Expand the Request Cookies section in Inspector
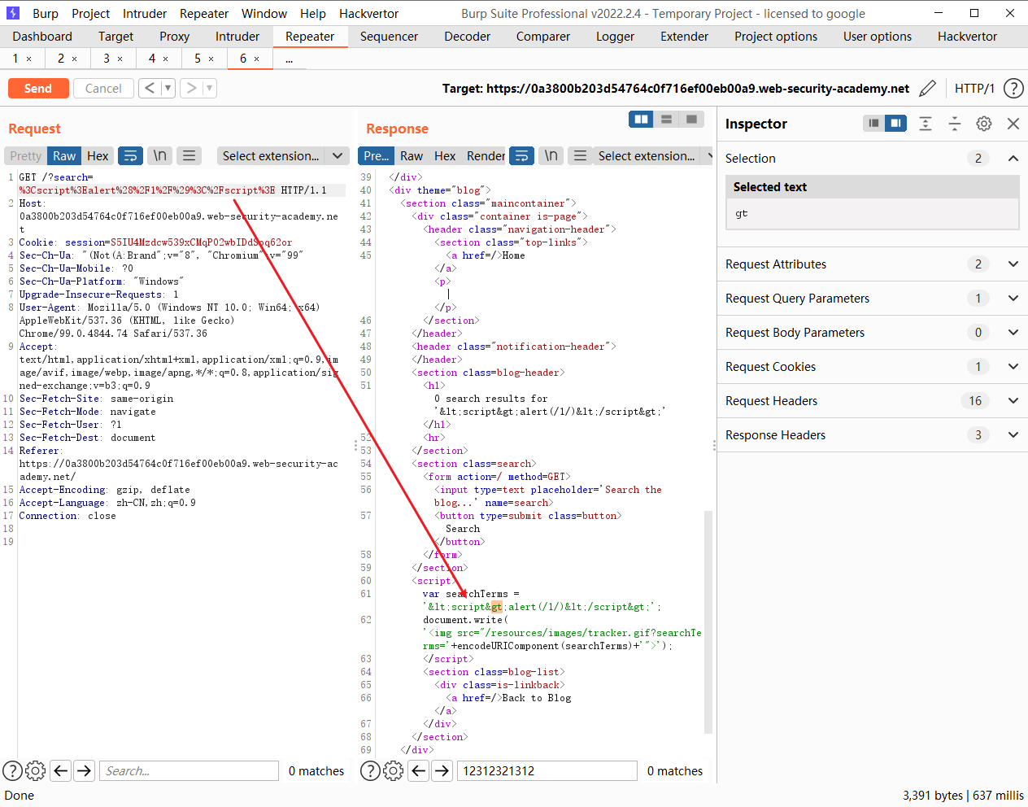This screenshot has height=807, width=1028. (1013, 366)
